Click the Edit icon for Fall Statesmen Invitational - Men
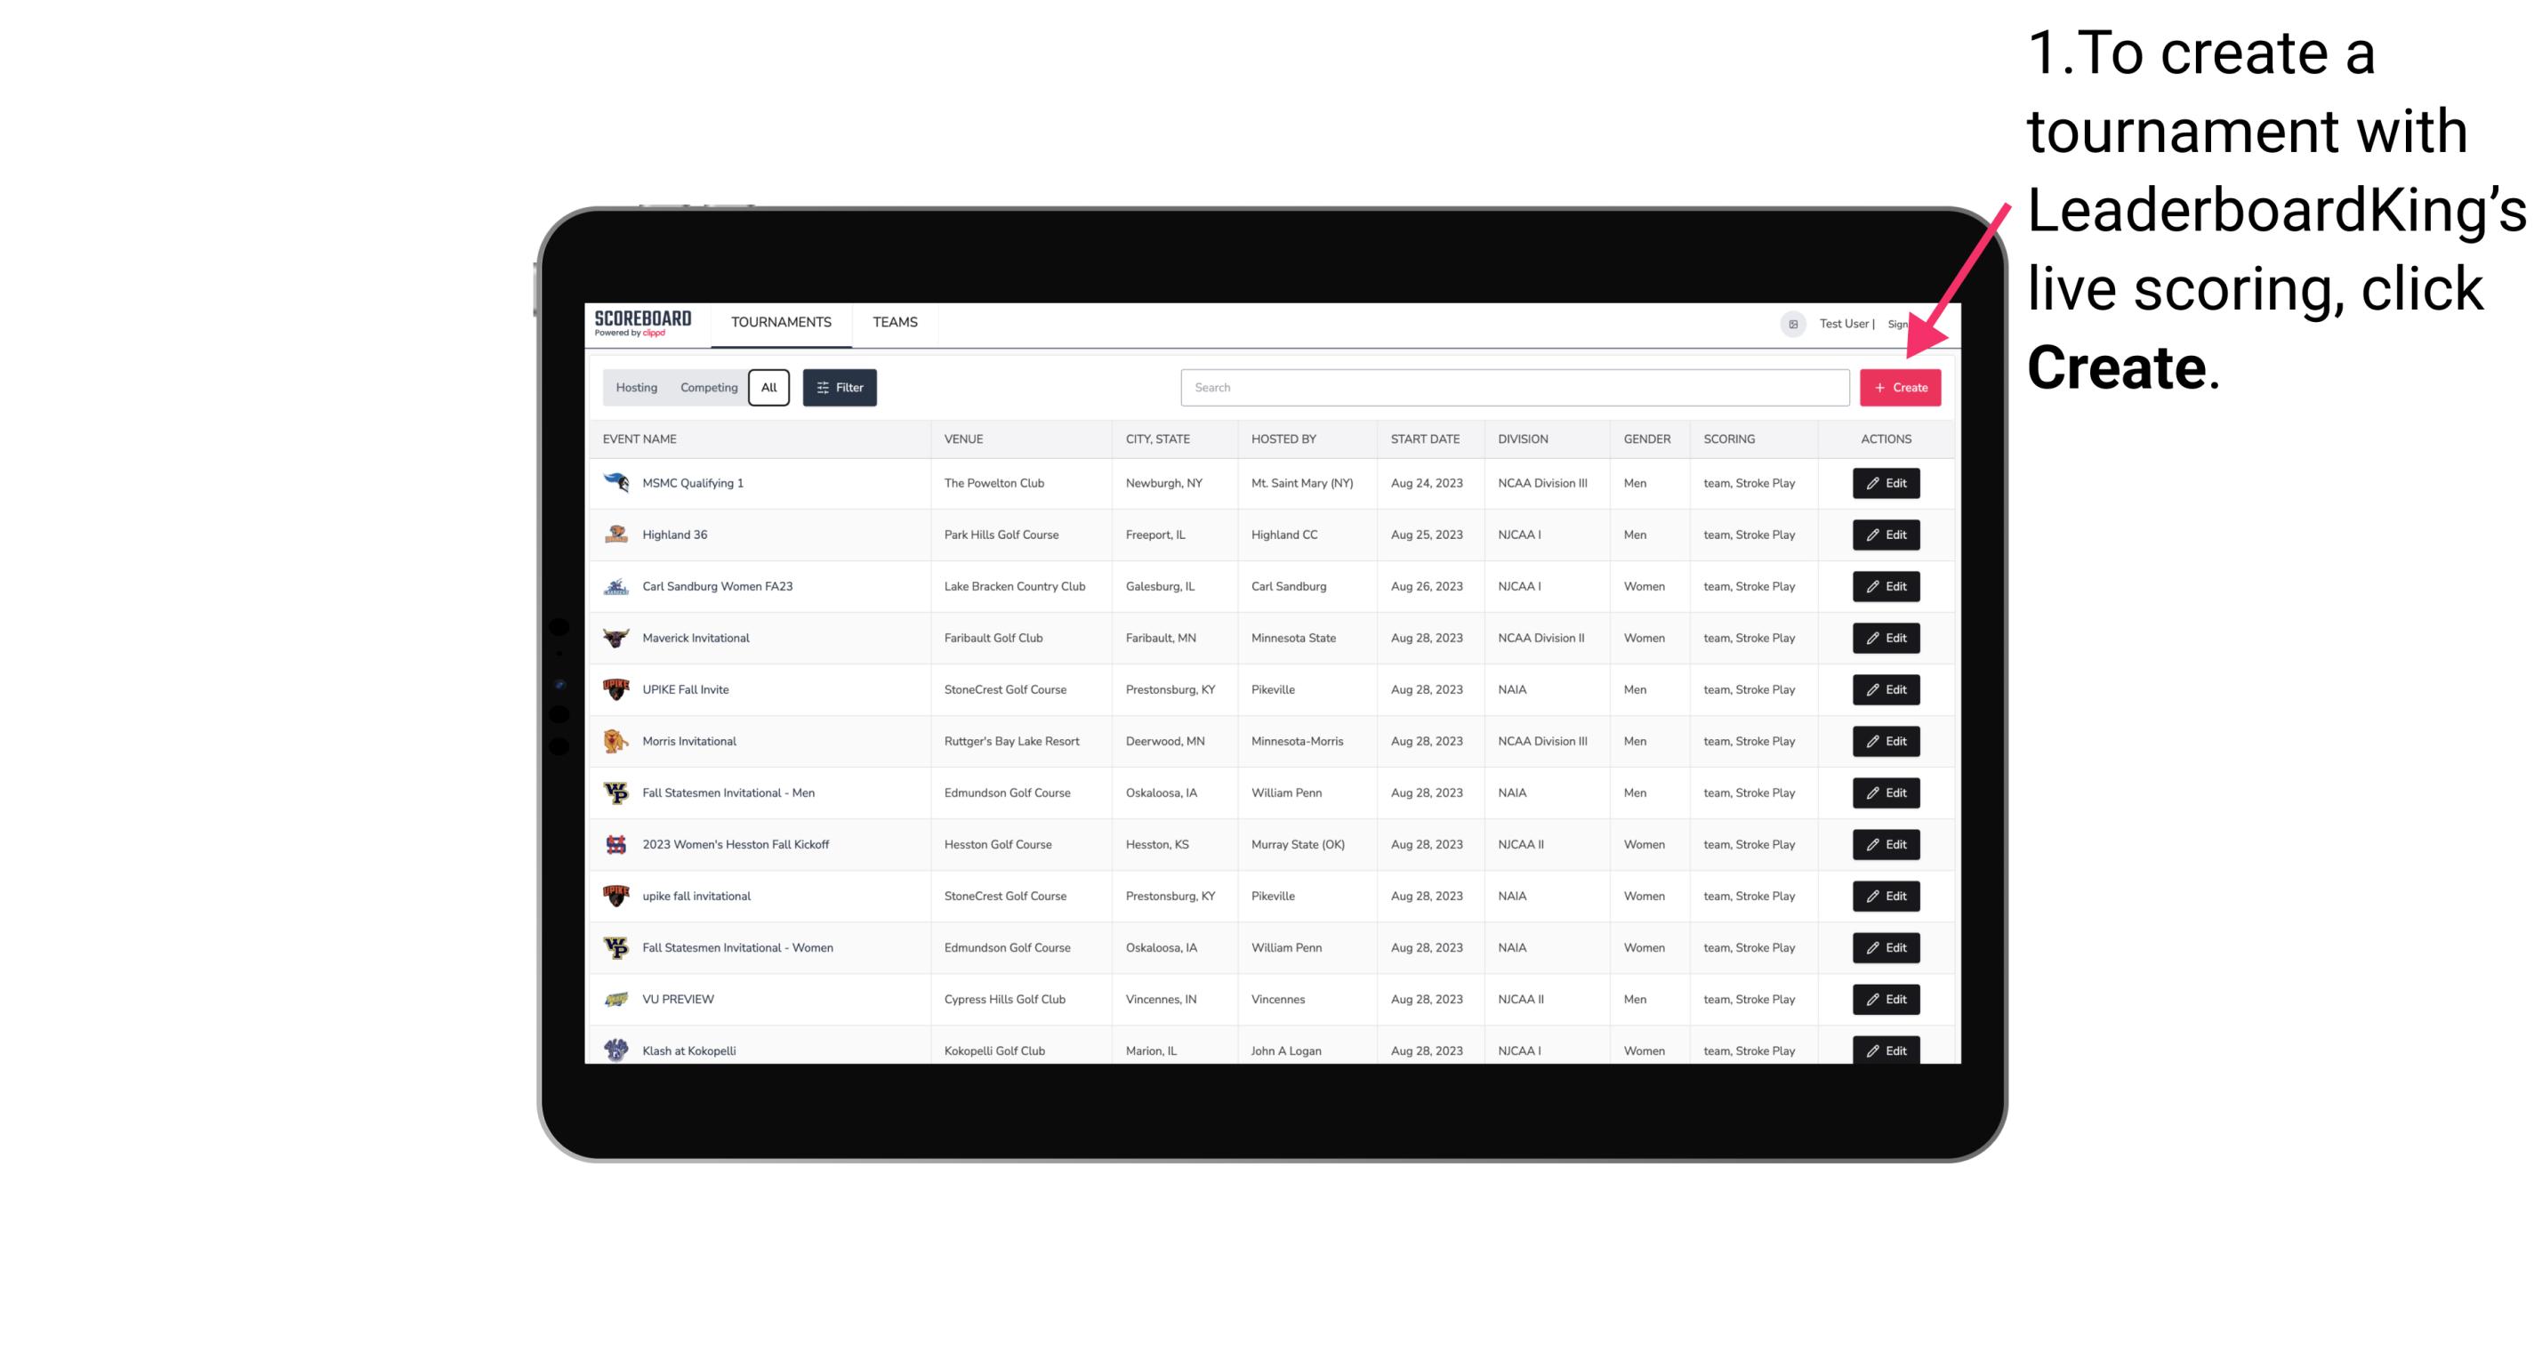Image resolution: width=2542 pixels, height=1368 pixels. pyautogui.click(x=1885, y=793)
